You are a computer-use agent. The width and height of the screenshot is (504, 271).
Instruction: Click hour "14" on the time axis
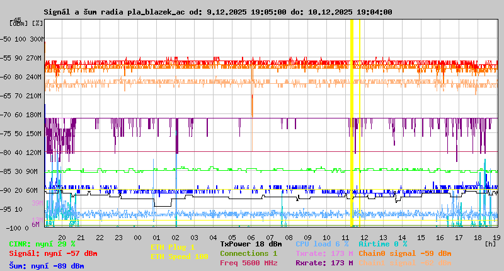pyautogui.click(x=402, y=238)
